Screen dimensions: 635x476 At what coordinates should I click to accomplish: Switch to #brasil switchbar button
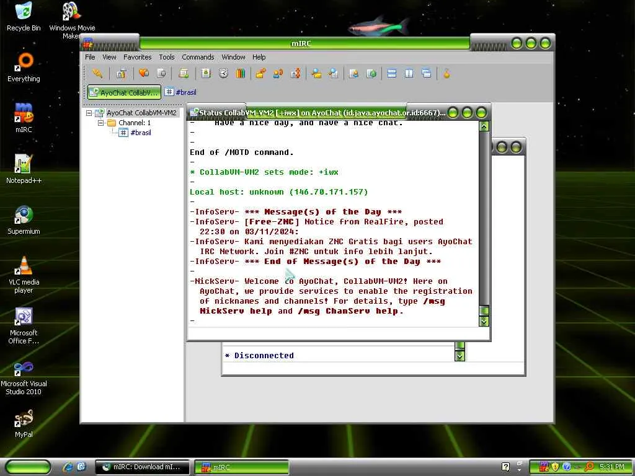(181, 92)
